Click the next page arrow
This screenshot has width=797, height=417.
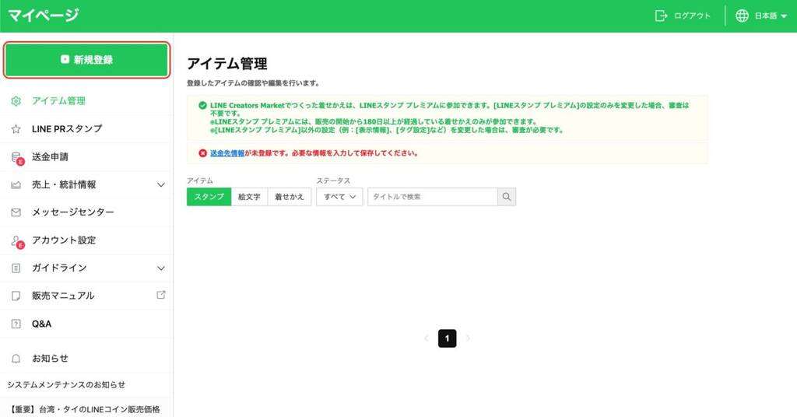click(x=468, y=338)
